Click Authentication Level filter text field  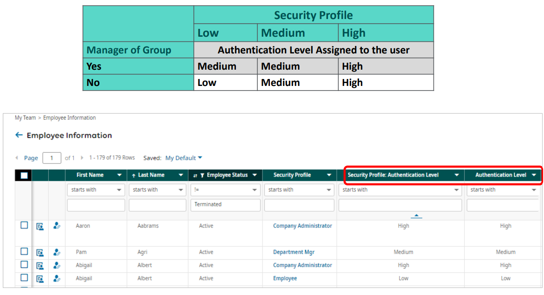(503, 205)
